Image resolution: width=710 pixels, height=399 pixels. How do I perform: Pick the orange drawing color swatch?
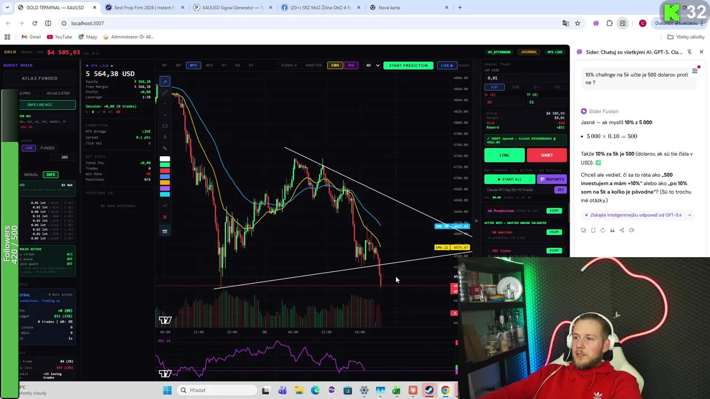[165, 182]
